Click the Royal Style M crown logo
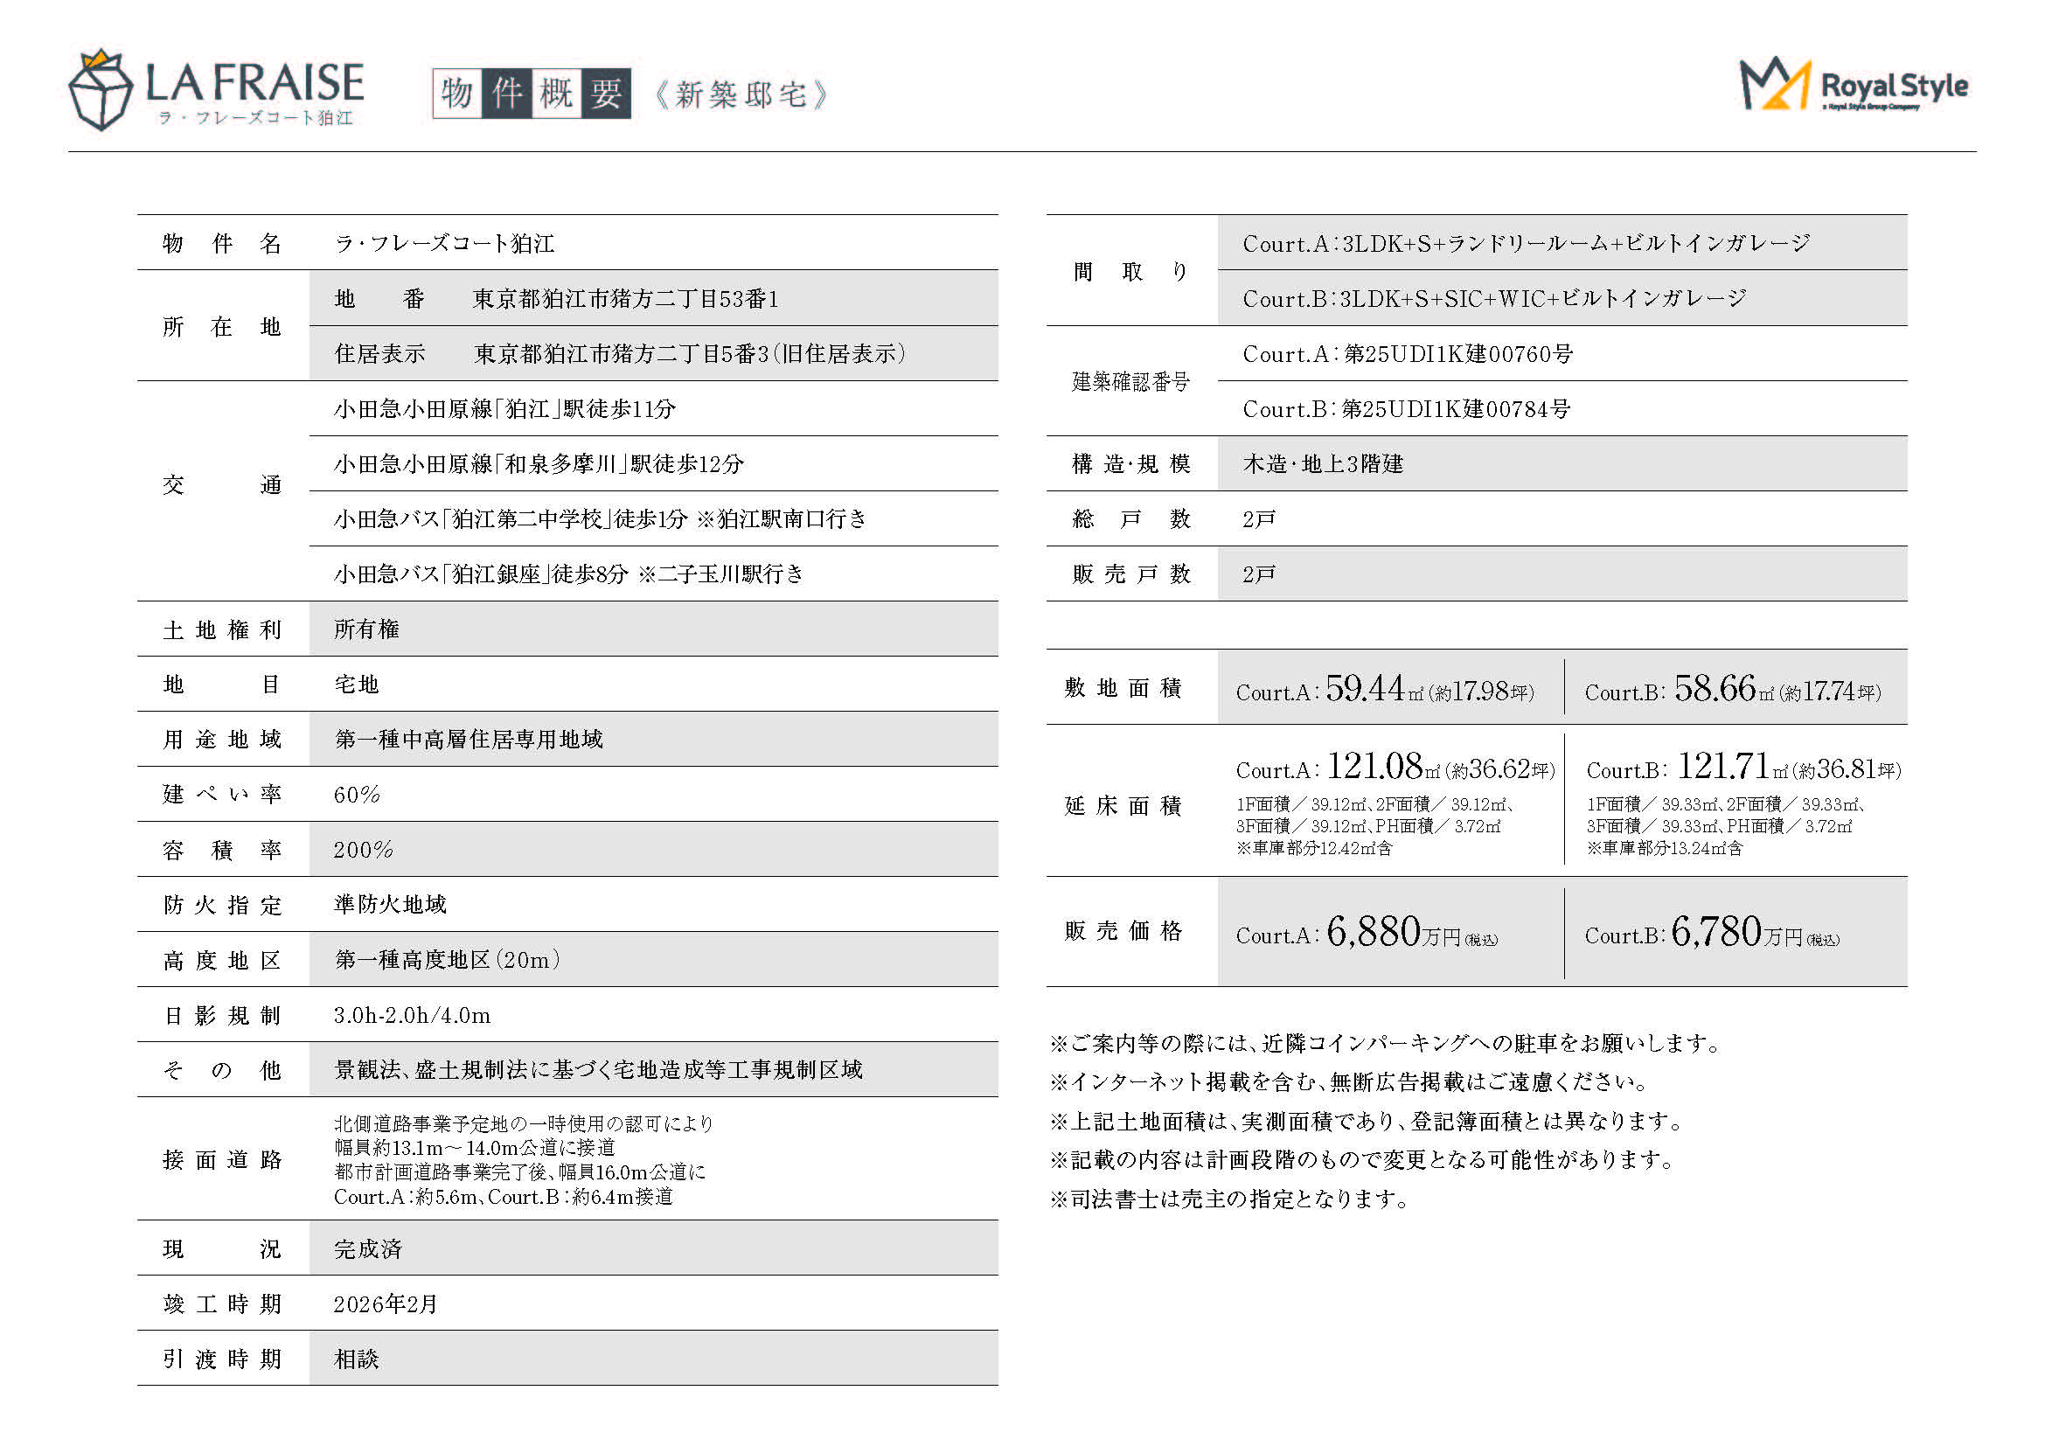This screenshot has width=2045, height=1446. (1774, 86)
